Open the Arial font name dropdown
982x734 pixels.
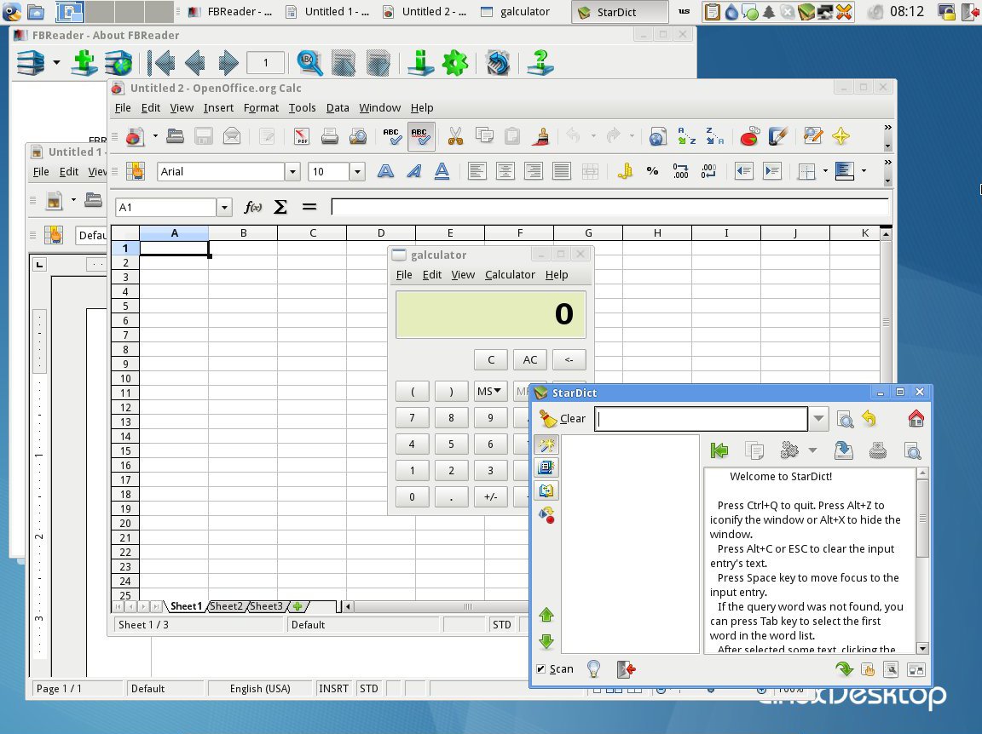[292, 172]
